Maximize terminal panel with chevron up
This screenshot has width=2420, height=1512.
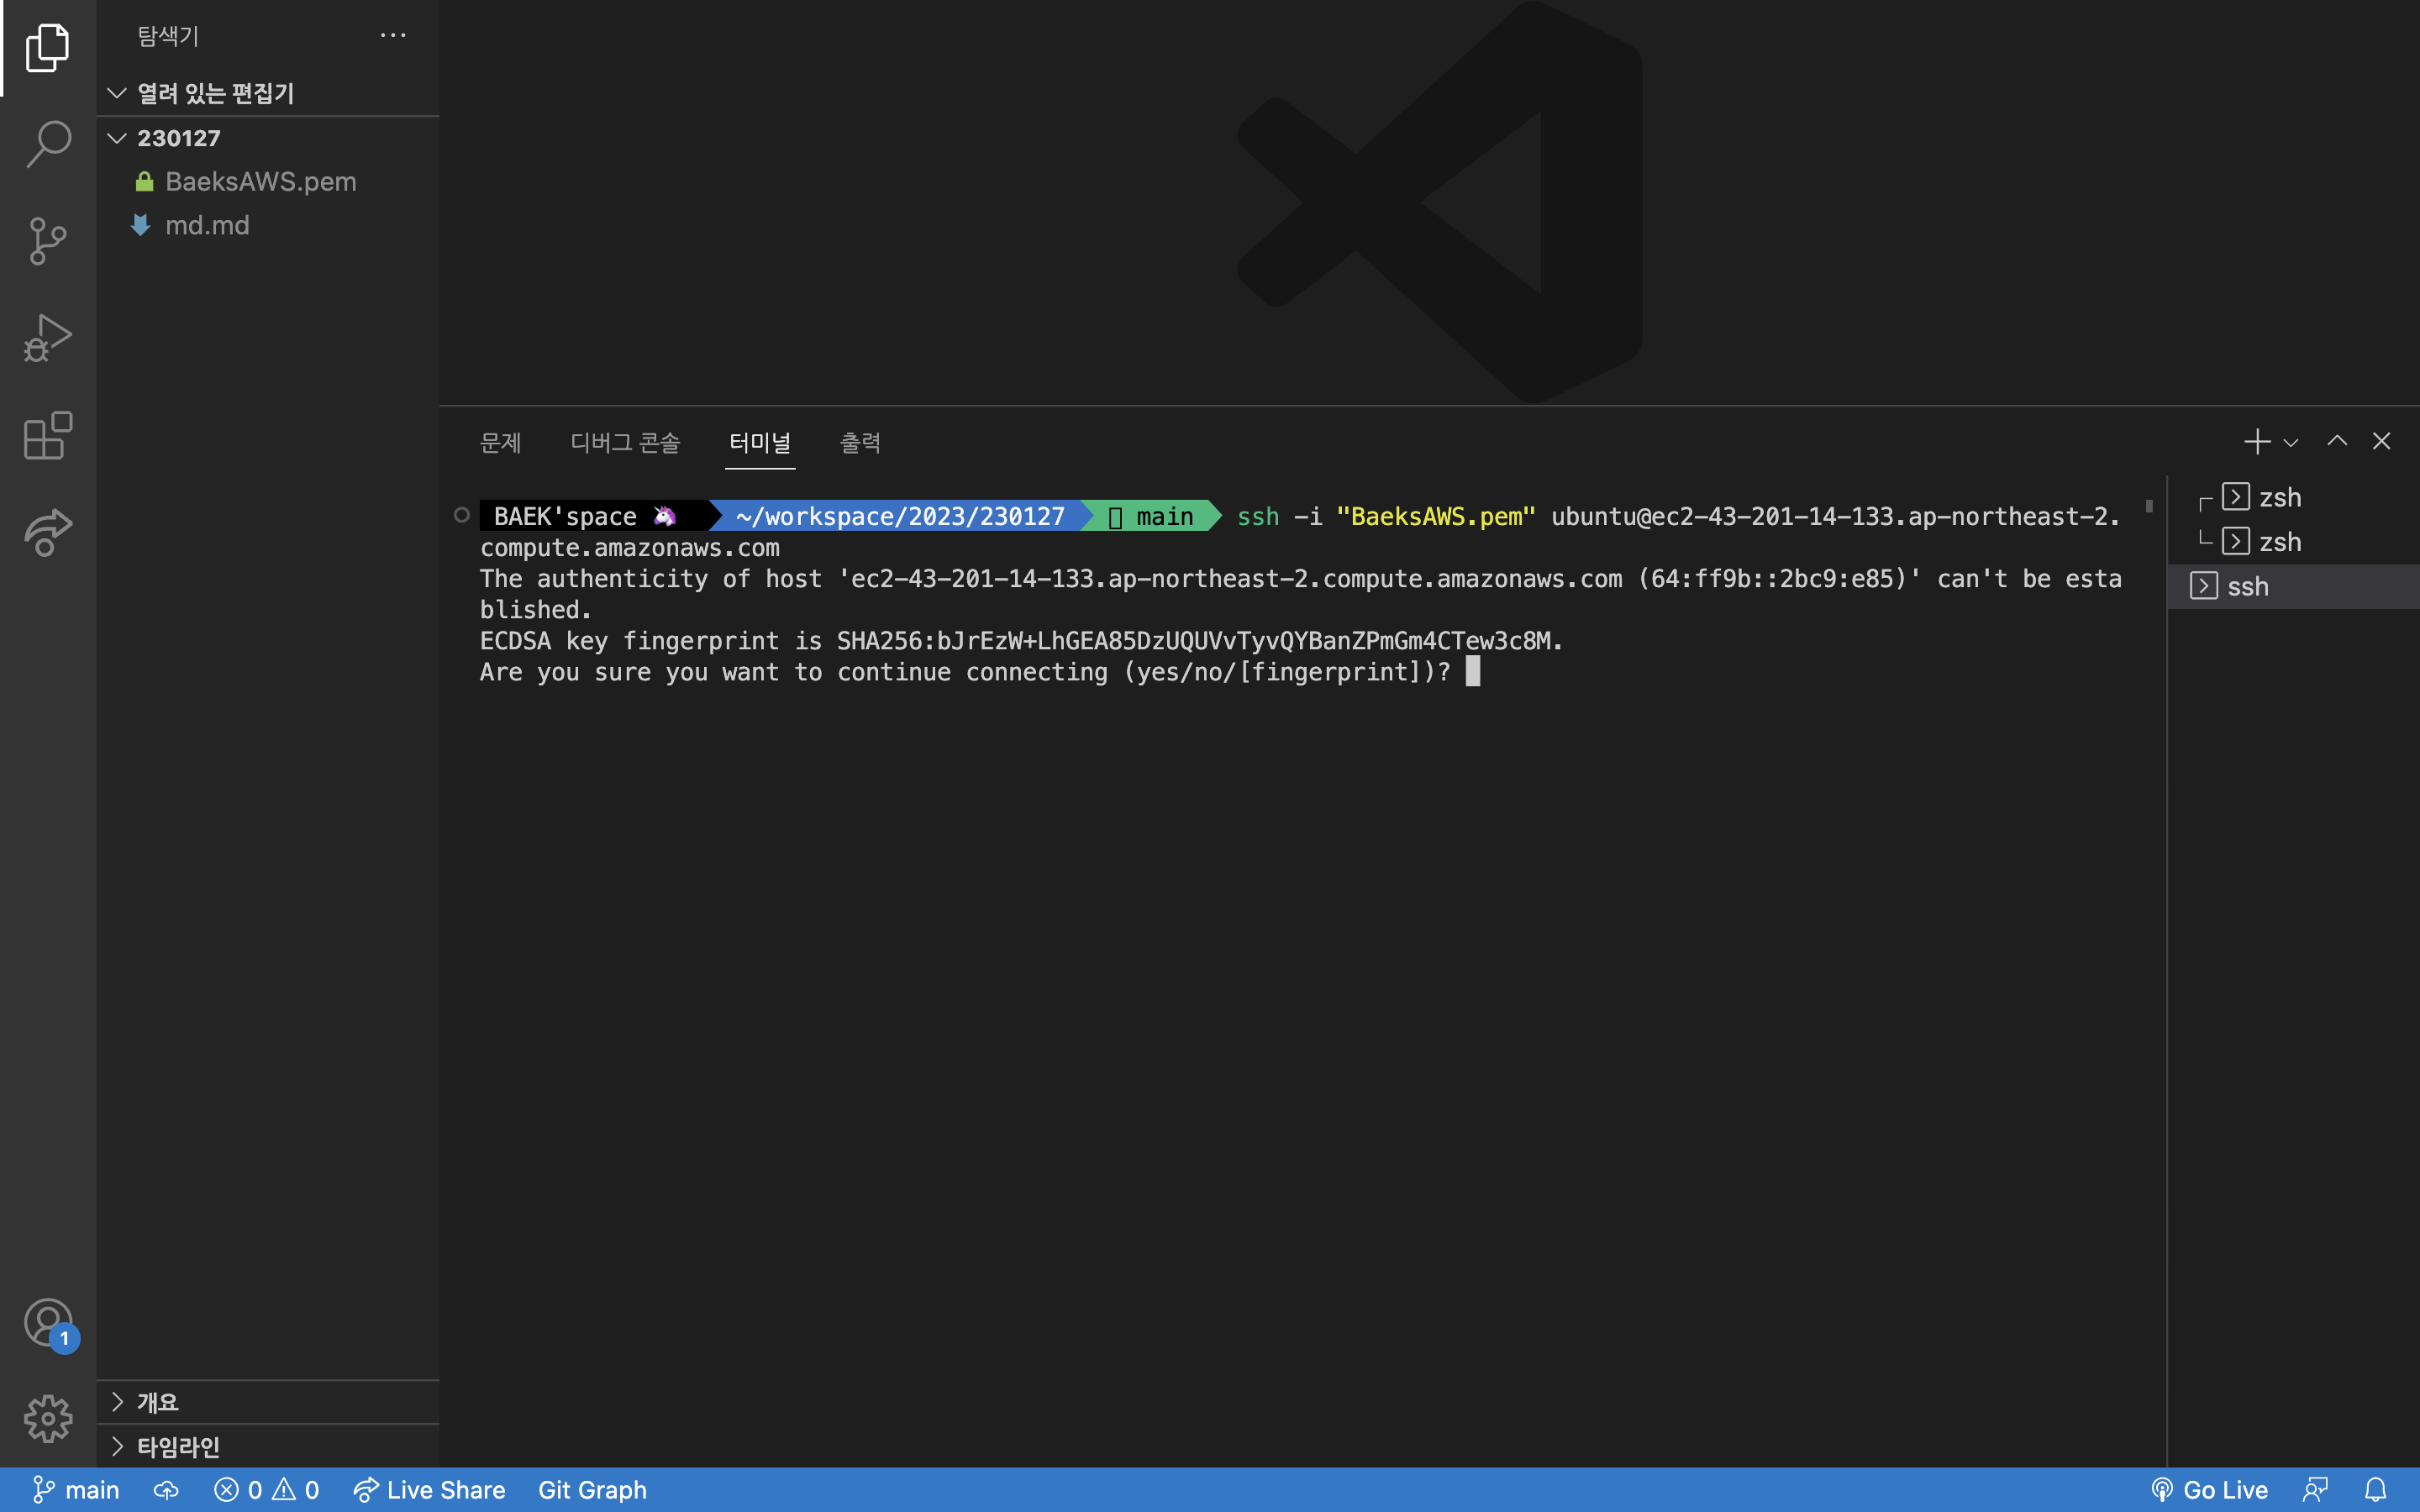click(2337, 441)
